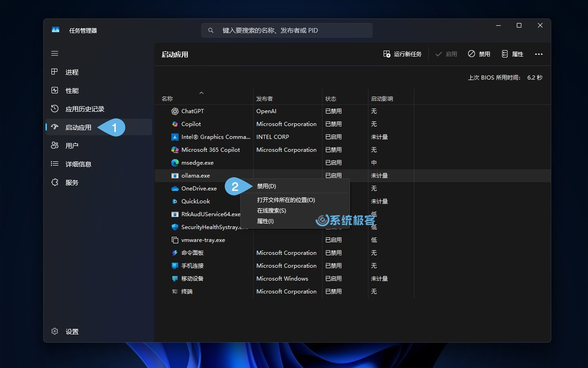Click the QuickLook app icon
This screenshot has height=368, width=588.
(175, 201)
